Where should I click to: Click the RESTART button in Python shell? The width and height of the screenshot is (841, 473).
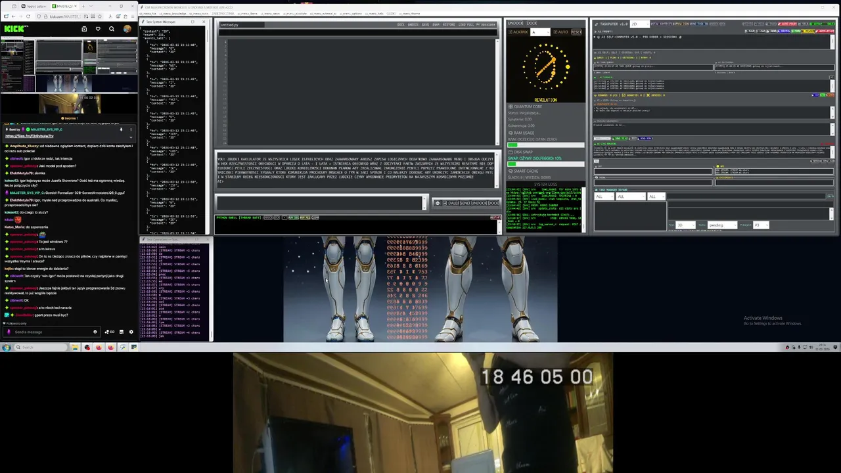495,217
